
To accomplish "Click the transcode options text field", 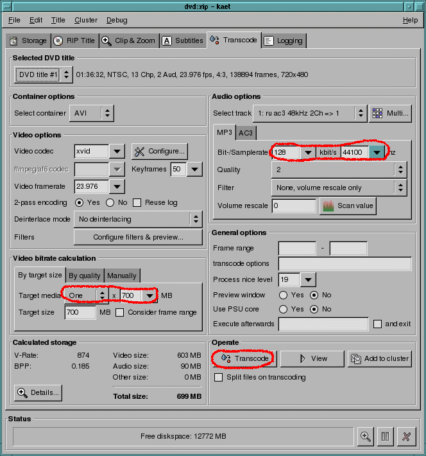I will [345, 264].
